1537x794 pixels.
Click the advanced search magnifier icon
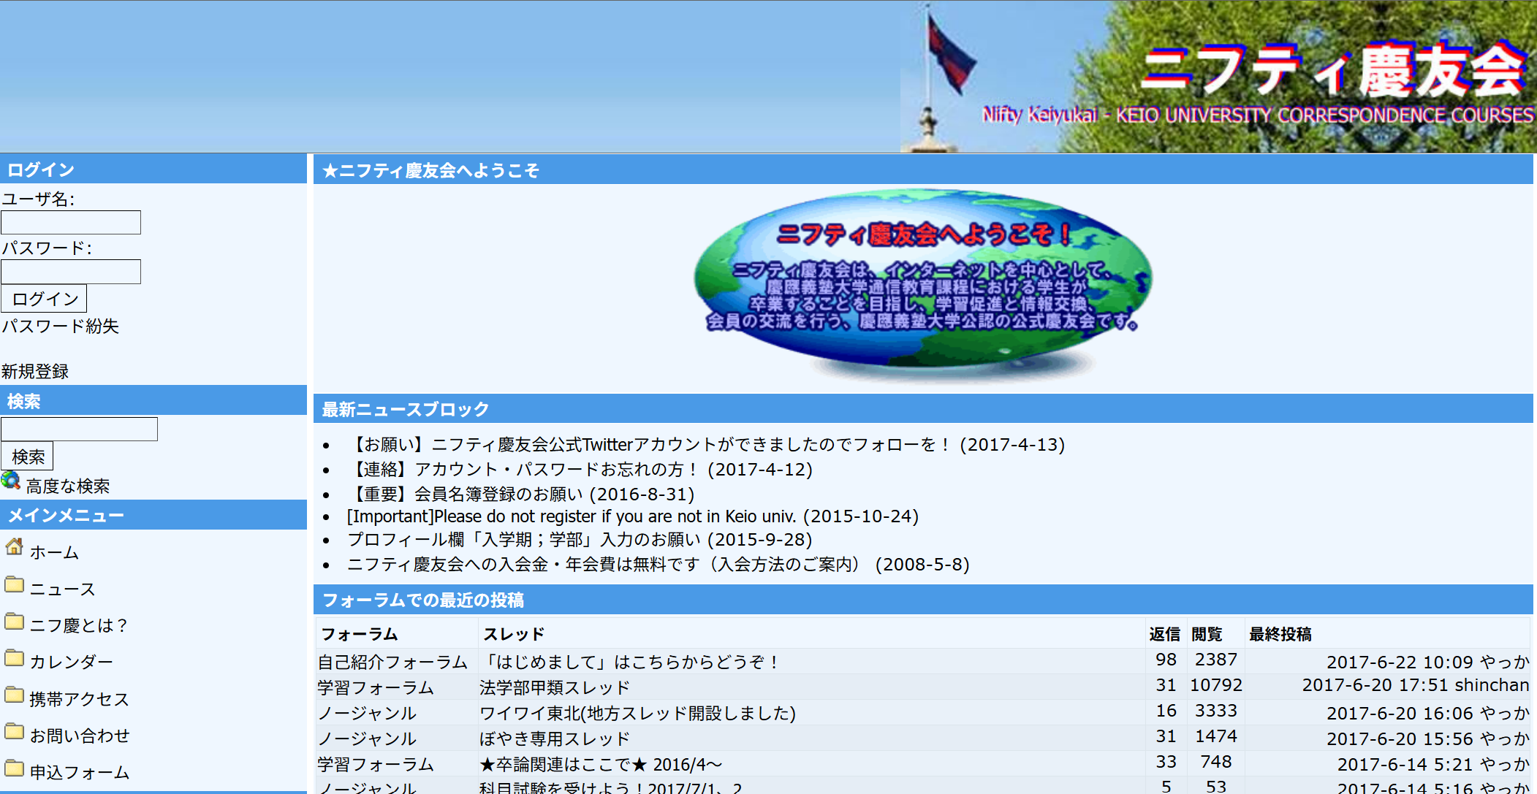(x=11, y=481)
